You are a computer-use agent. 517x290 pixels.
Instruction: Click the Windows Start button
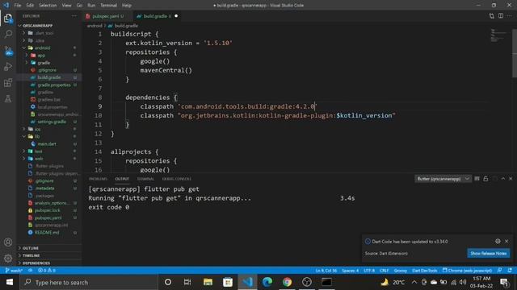(10, 282)
